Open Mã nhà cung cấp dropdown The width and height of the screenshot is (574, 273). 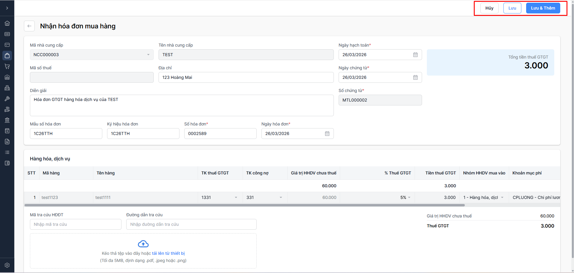(x=148, y=55)
